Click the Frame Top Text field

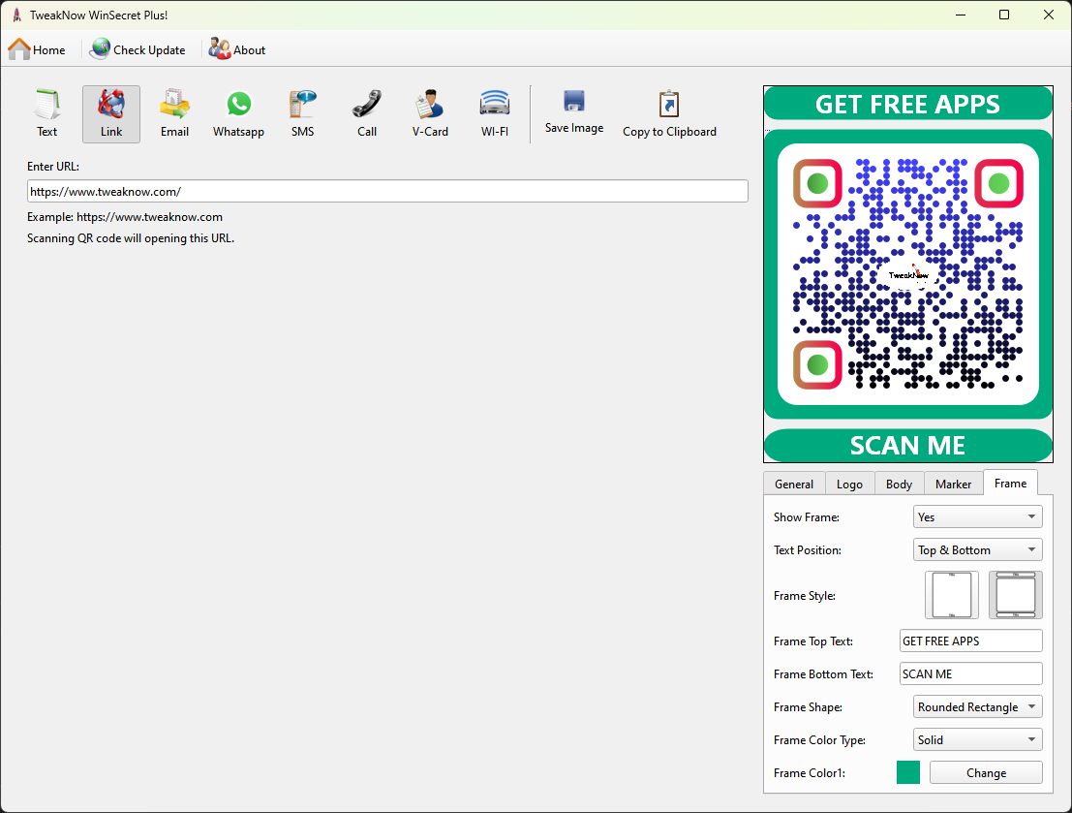[x=971, y=641]
